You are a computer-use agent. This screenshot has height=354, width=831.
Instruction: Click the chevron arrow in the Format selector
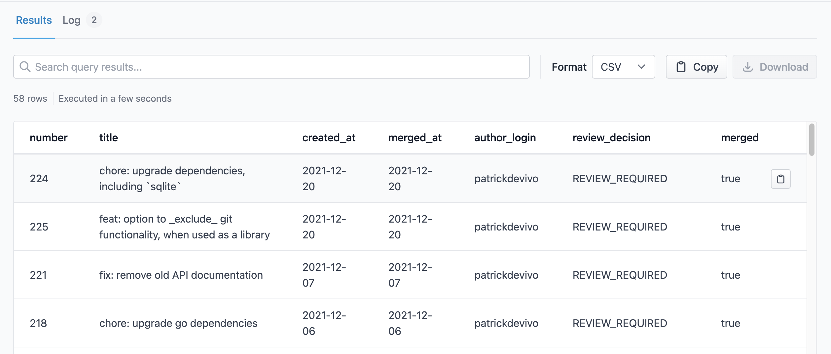coord(641,67)
